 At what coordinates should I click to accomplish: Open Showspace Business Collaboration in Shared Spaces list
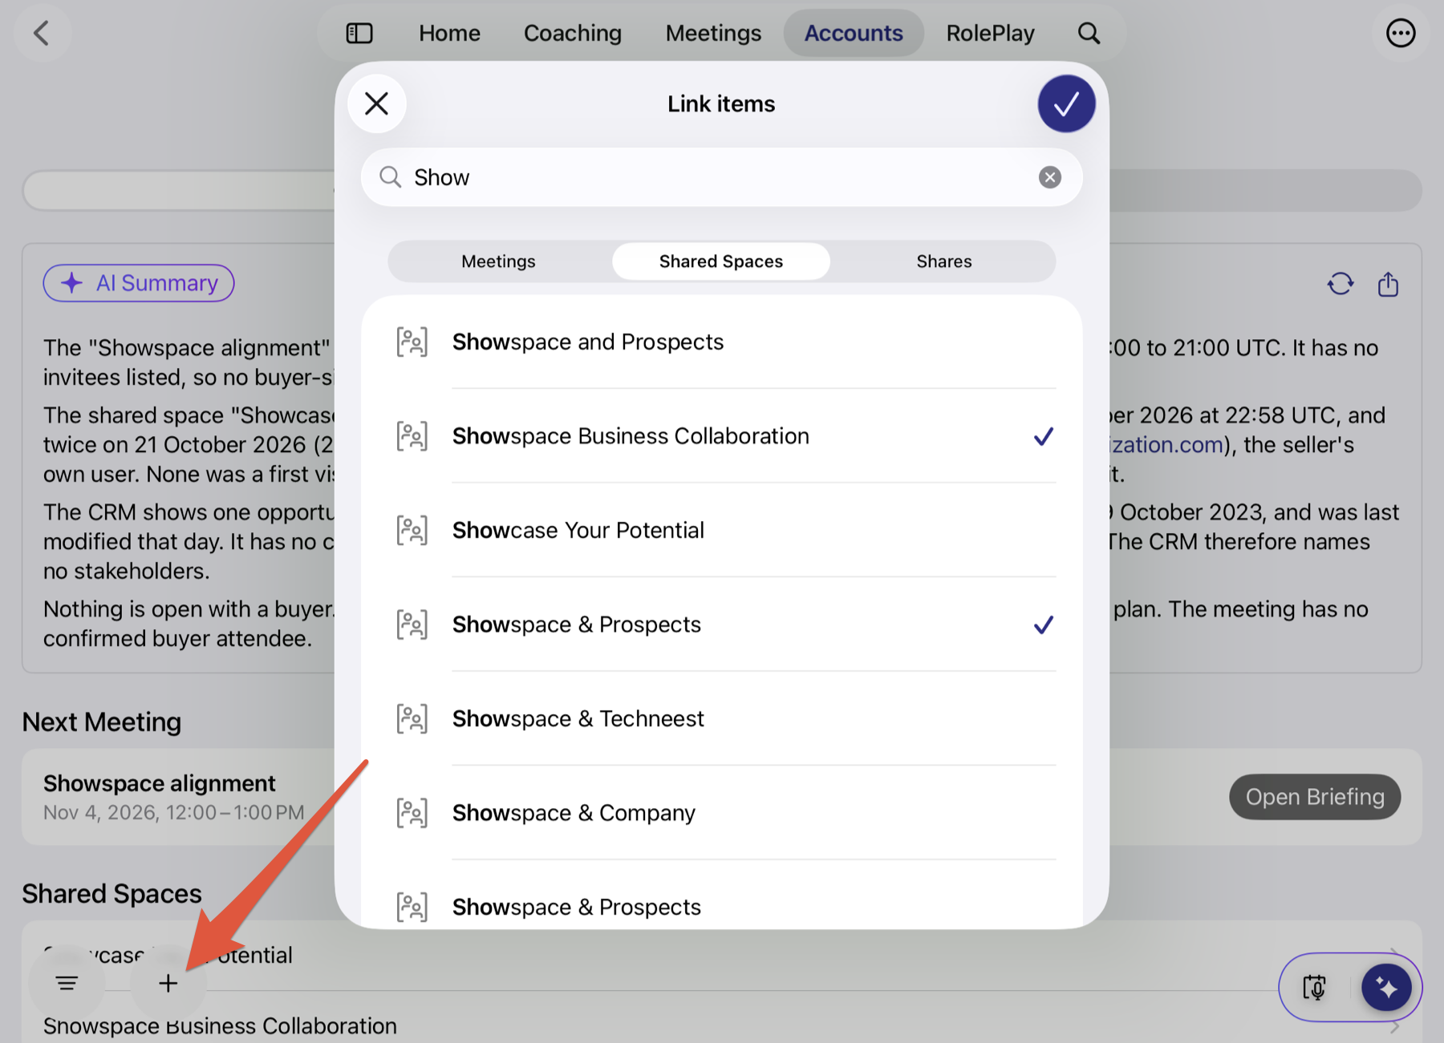point(220,1026)
